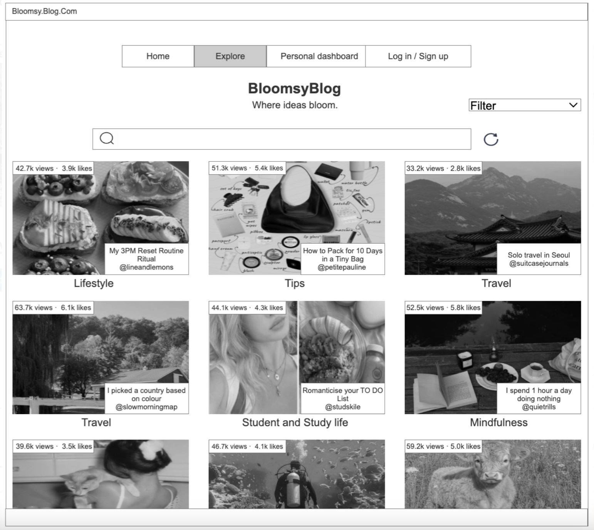Click the circular refresh icon
This screenshot has height=530, width=594.
click(x=491, y=139)
